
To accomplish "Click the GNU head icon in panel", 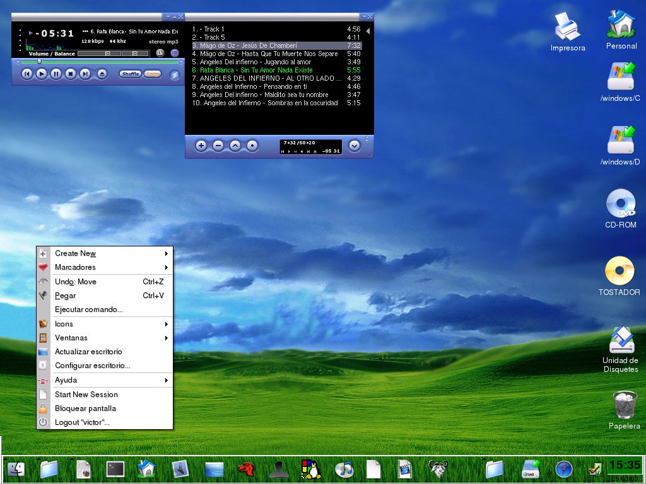I will pyautogui.click(x=438, y=470).
